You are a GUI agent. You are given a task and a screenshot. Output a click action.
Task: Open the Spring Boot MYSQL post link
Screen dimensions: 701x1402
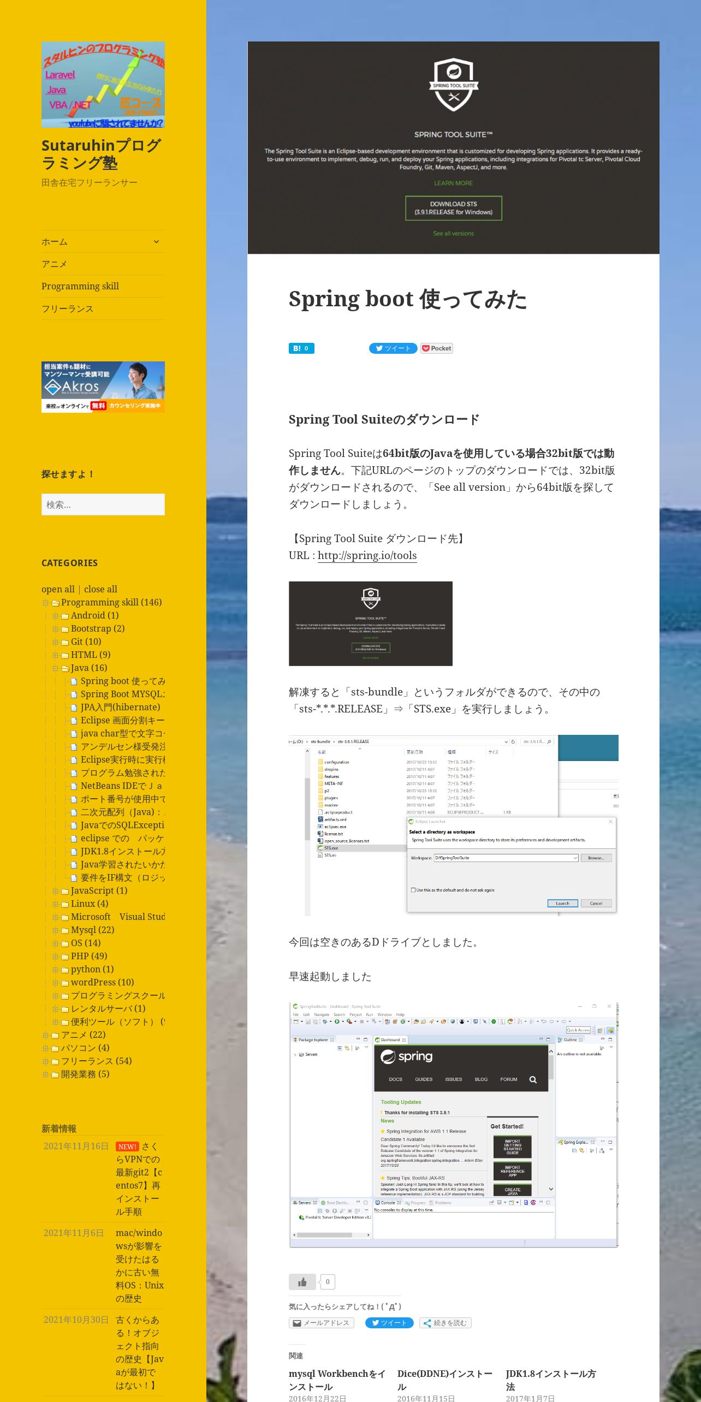tap(123, 694)
